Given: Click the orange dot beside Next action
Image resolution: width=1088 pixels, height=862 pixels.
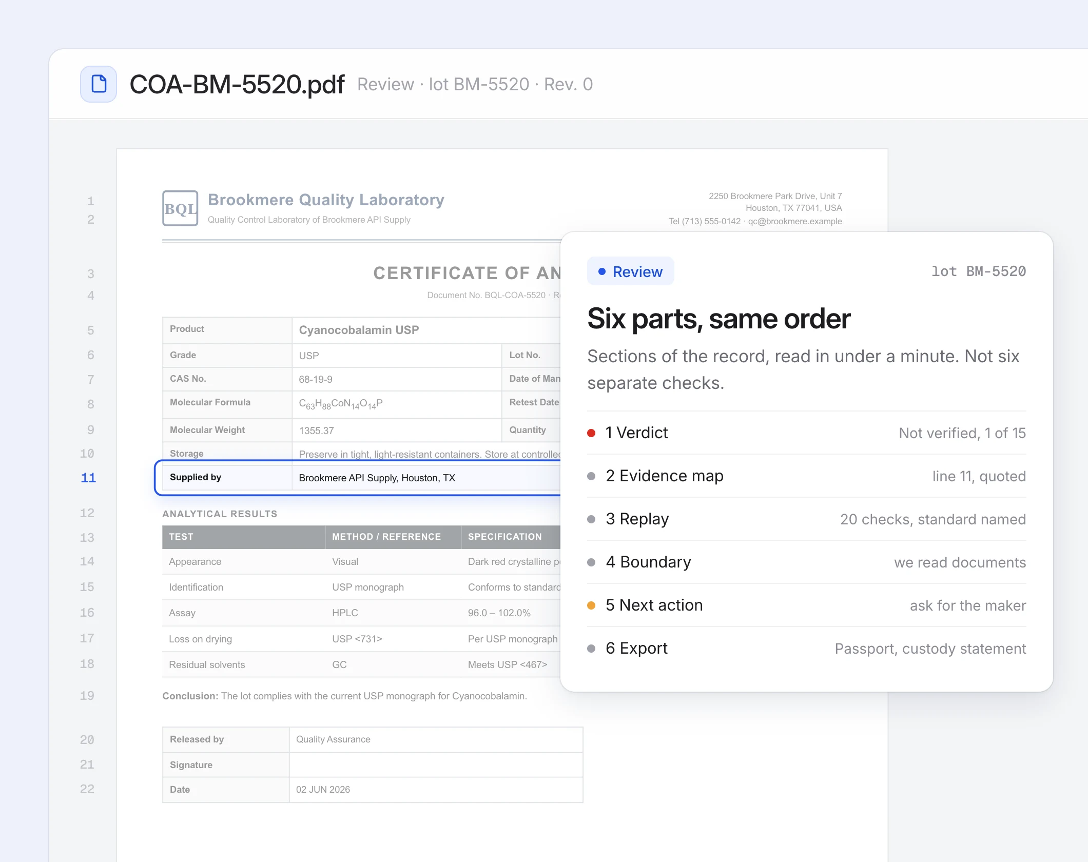Looking at the screenshot, I should coord(591,605).
